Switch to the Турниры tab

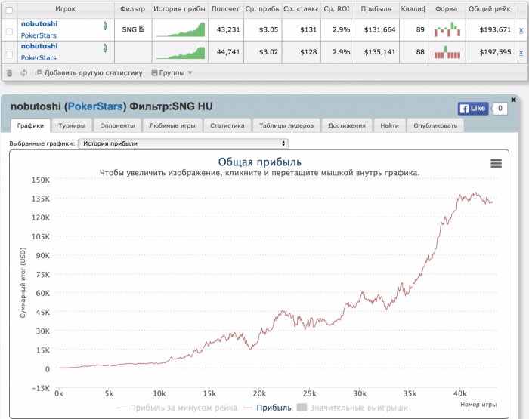[x=72, y=125]
